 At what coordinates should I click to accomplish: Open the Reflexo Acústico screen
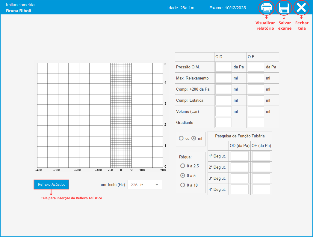pos(52,184)
